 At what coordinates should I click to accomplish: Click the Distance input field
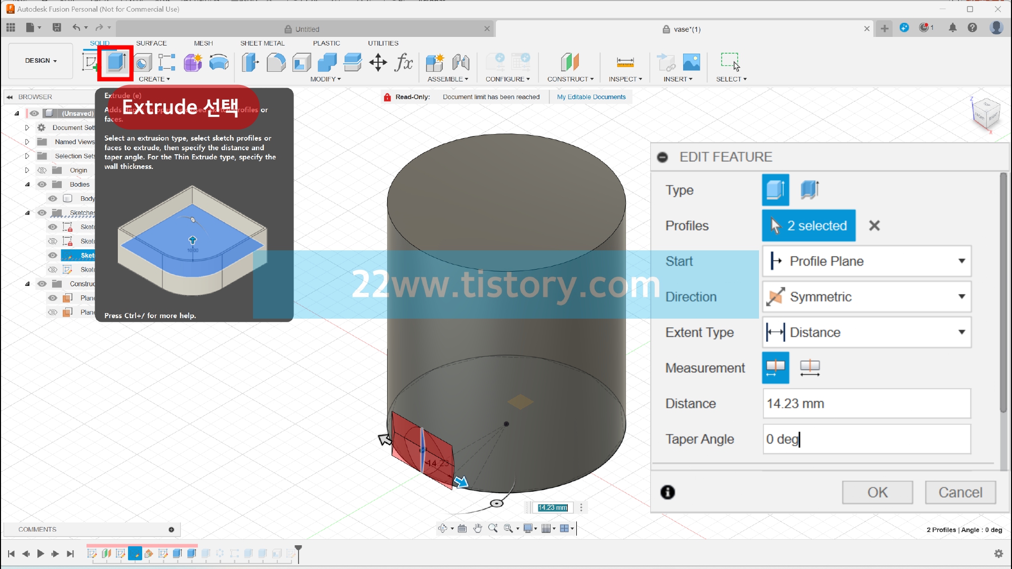pyautogui.click(x=866, y=404)
